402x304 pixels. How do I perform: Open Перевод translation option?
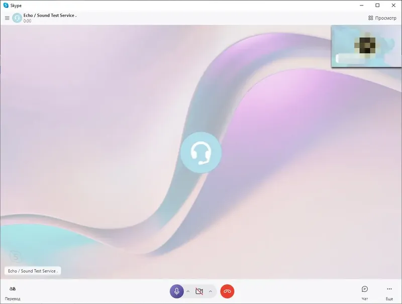13,293
